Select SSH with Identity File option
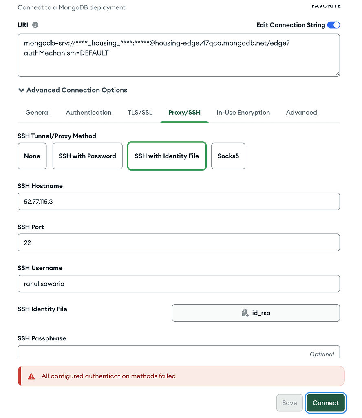This screenshot has width=362, height=418. 167,156
